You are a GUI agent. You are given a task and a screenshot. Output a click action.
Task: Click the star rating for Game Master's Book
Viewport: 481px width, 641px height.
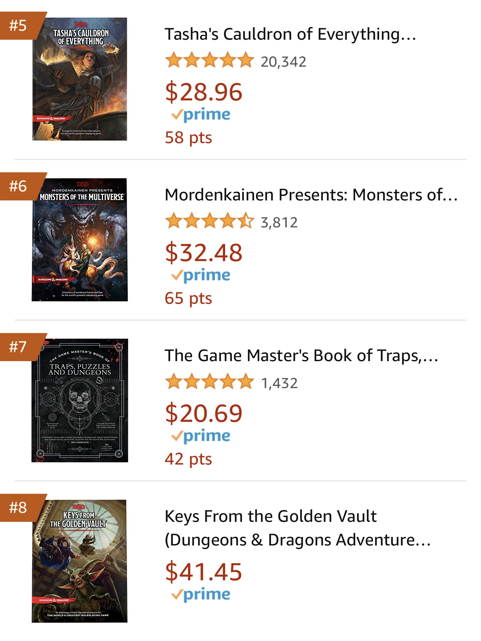click(x=209, y=382)
